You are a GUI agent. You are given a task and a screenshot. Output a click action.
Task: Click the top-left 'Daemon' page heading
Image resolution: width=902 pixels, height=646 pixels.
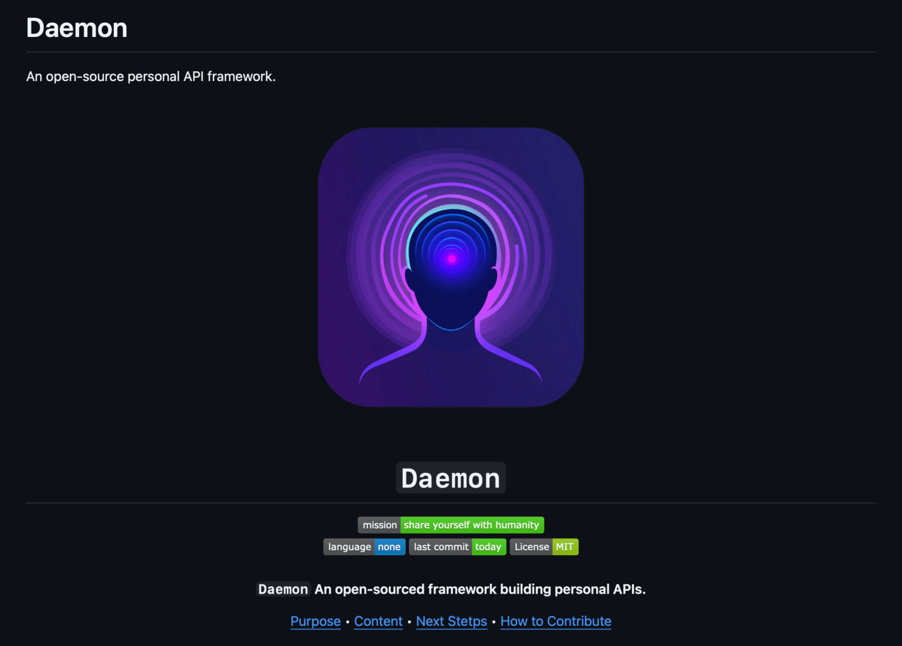pyautogui.click(x=77, y=28)
